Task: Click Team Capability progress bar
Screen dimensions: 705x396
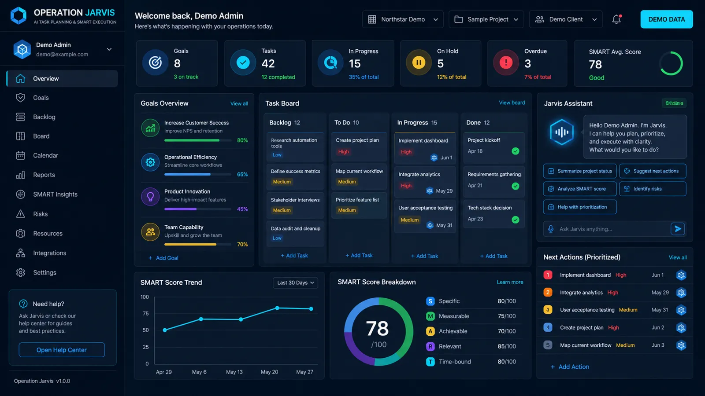Action: pos(198,245)
